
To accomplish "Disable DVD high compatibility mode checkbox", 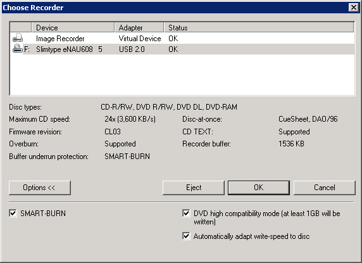I will [x=186, y=213].
